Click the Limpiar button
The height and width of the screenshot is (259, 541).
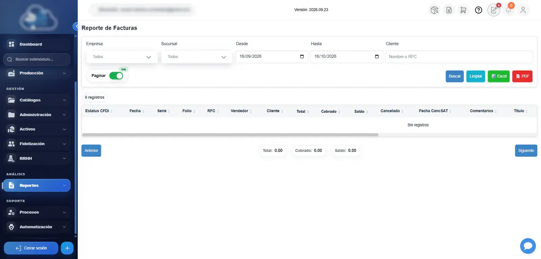[476, 76]
